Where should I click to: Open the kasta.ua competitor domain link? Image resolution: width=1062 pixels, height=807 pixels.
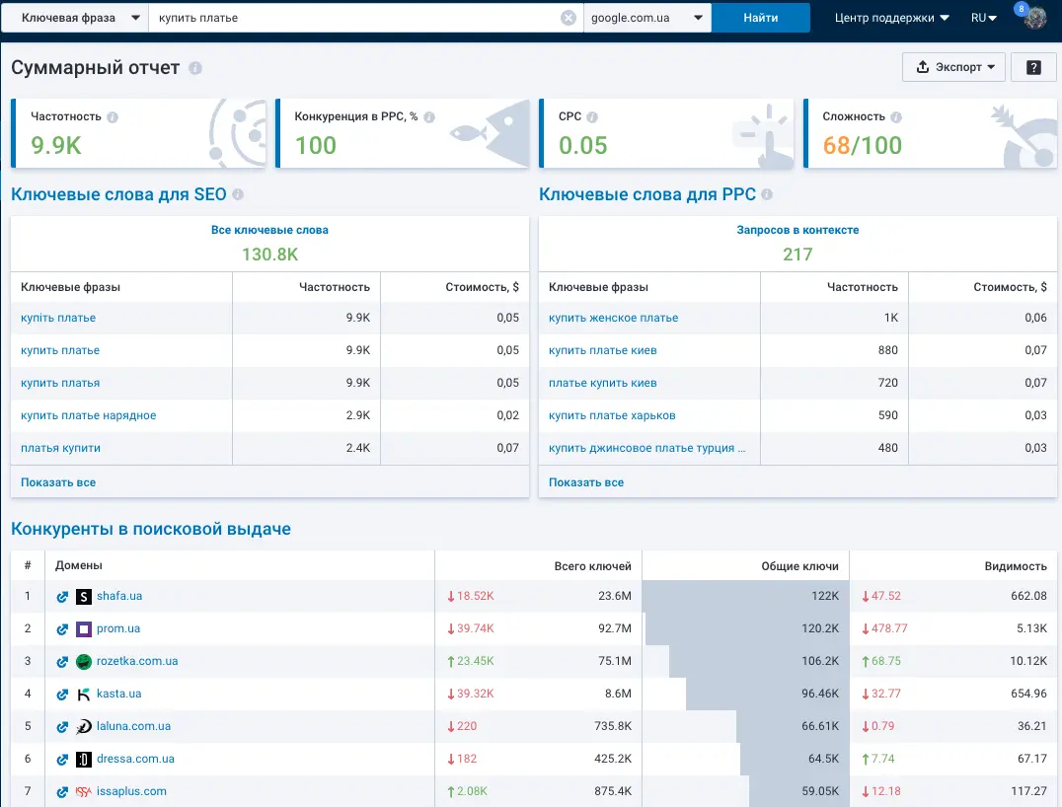point(118,694)
